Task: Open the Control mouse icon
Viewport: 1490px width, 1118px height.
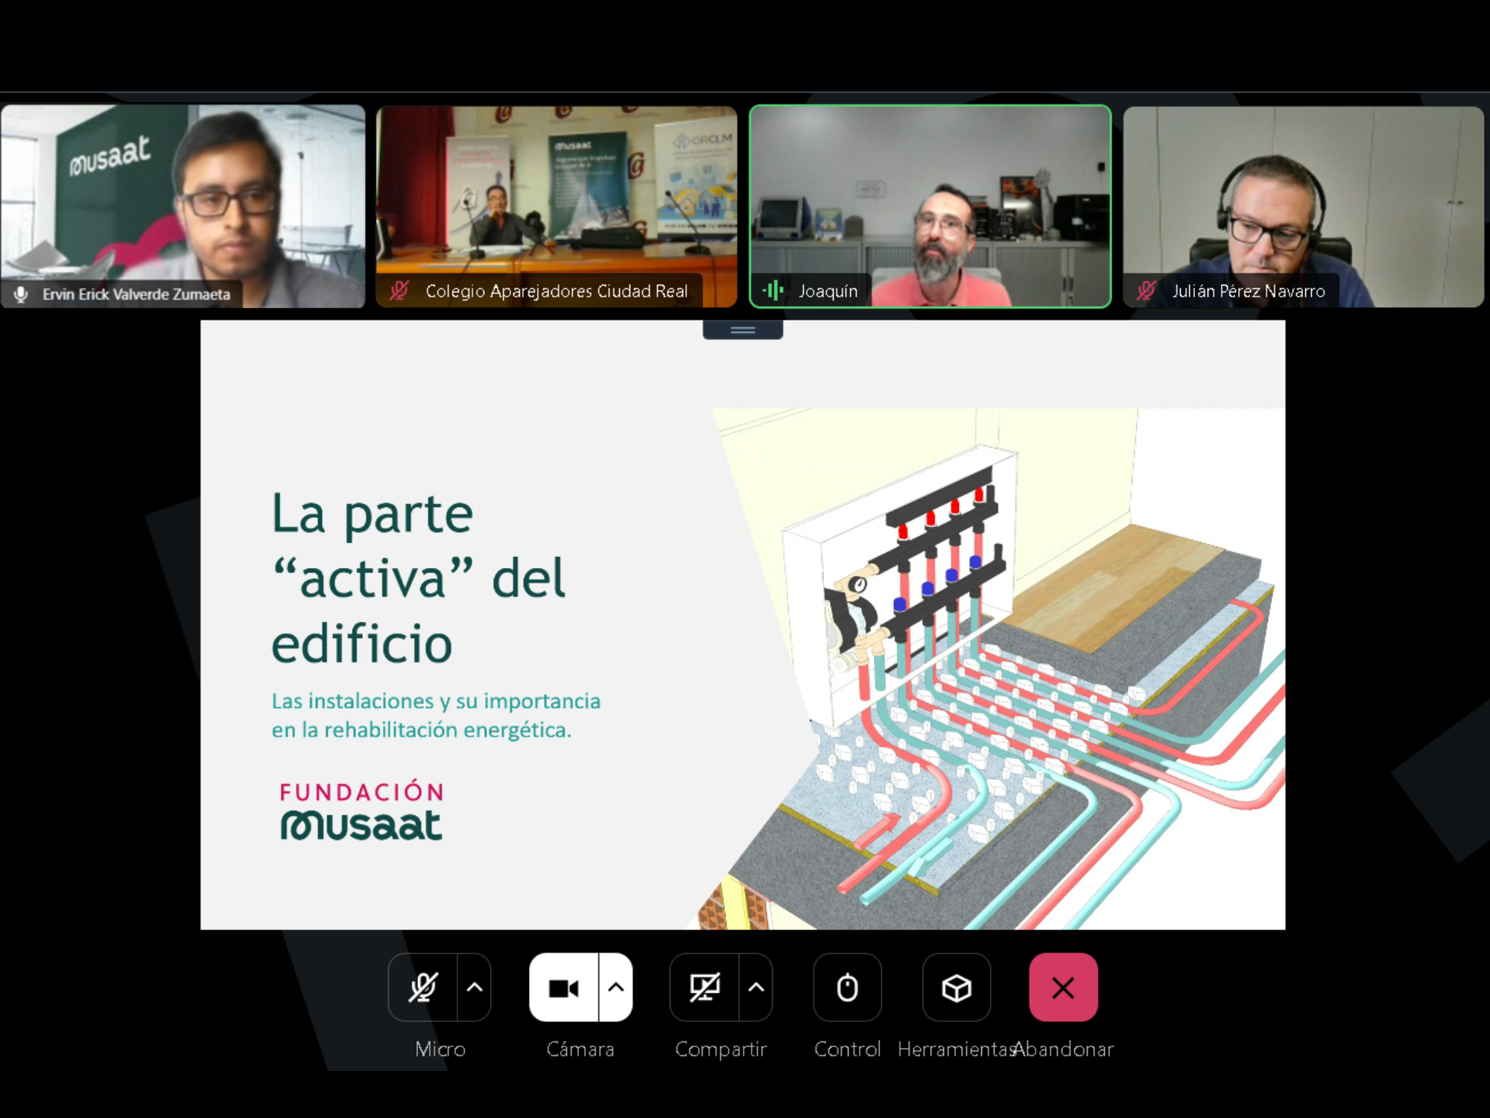Action: [x=847, y=988]
